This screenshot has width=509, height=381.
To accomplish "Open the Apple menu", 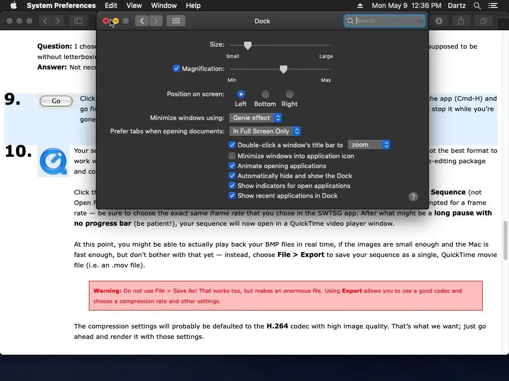I will pos(13,5).
